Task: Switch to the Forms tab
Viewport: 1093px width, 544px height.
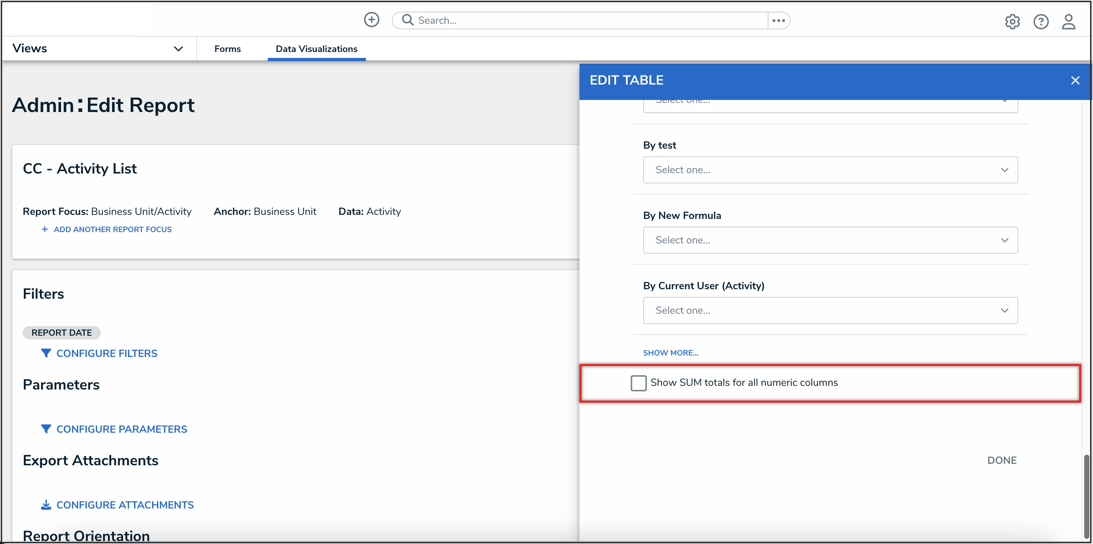Action: (227, 49)
